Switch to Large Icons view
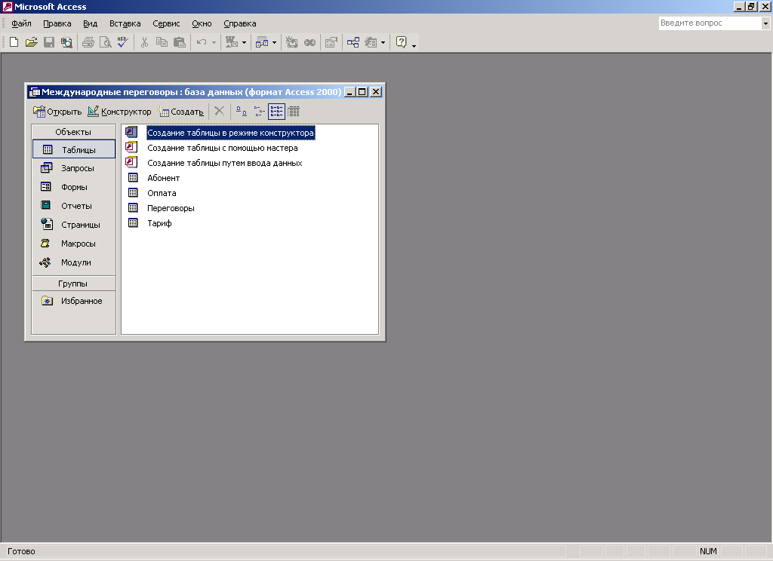The width and height of the screenshot is (773, 561). point(242,112)
